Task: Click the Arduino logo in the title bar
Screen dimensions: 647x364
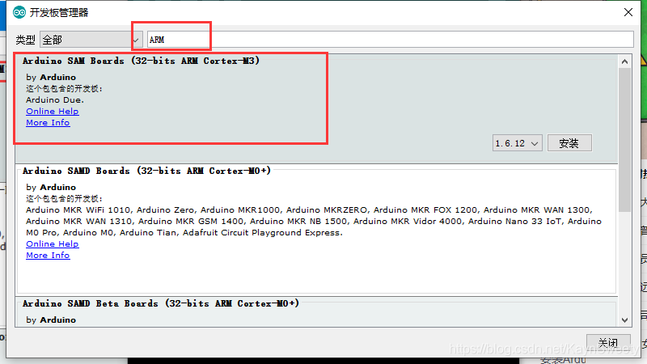Action: 19,12
